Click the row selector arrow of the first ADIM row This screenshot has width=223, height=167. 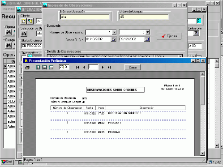point(5,66)
